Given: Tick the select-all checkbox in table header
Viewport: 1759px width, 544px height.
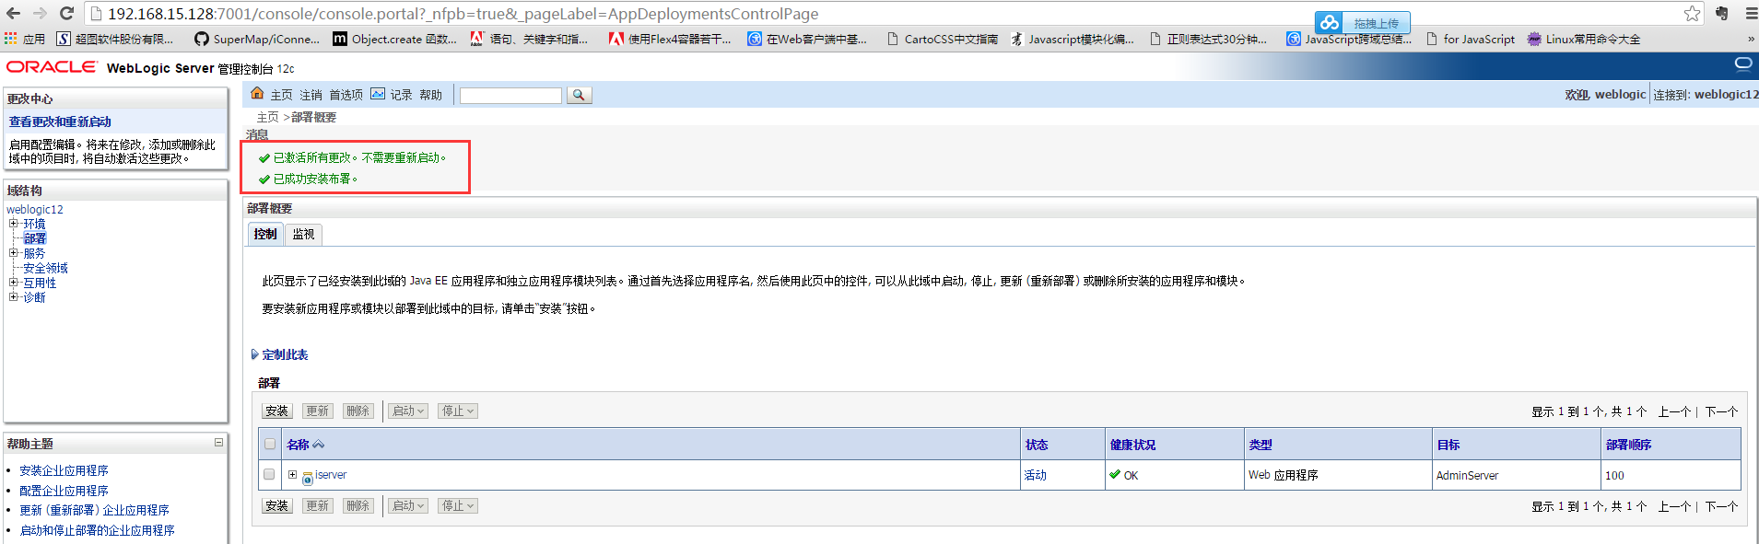Looking at the screenshot, I should [270, 445].
